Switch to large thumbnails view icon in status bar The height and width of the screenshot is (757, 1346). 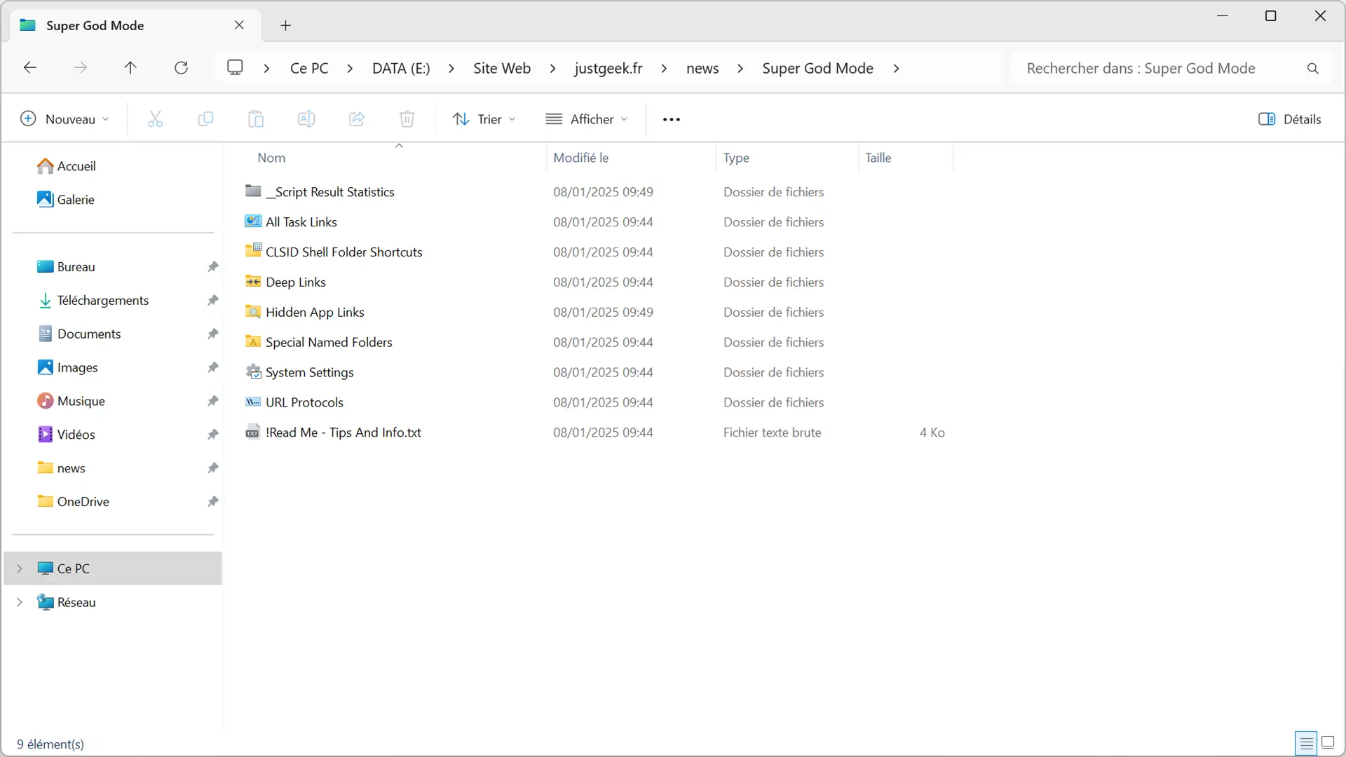point(1328,742)
